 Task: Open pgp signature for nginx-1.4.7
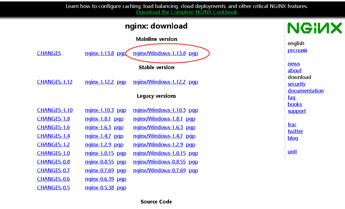click(119, 136)
